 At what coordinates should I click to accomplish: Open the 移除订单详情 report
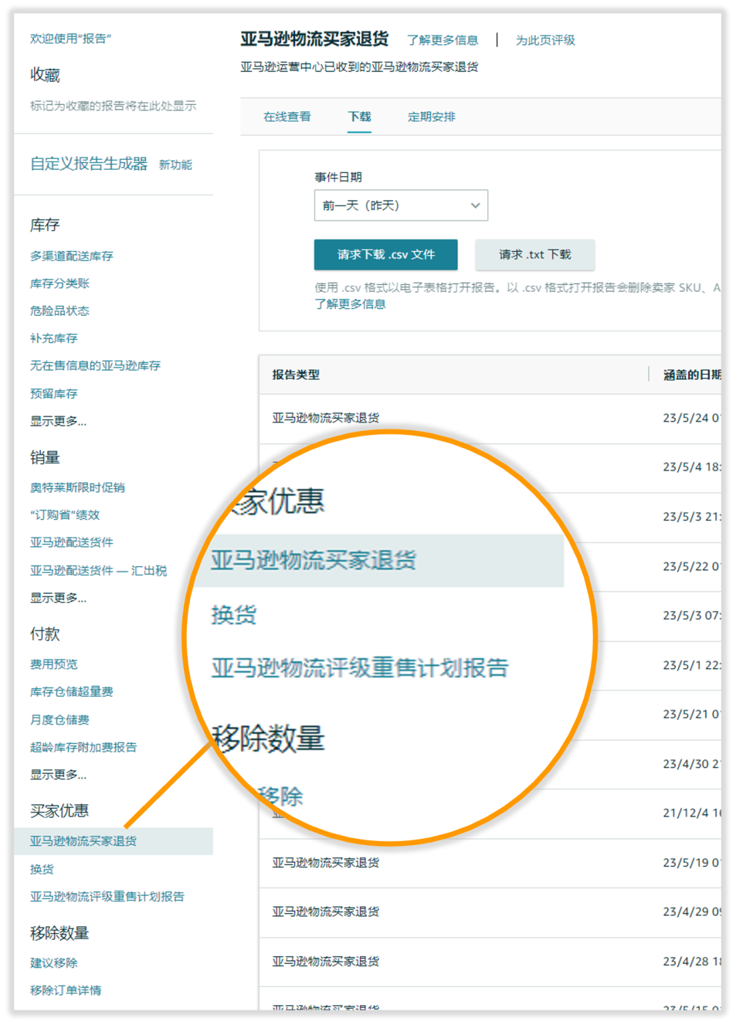pyautogui.click(x=65, y=990)
